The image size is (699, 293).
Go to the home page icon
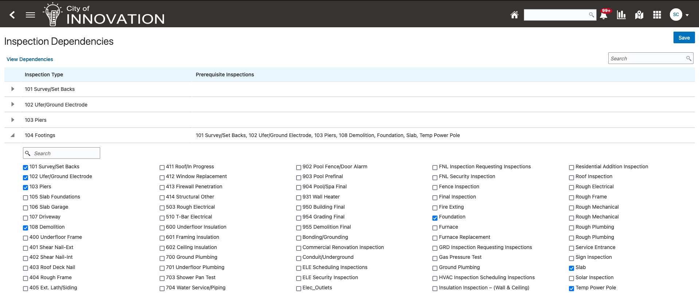pyautogui.click(x=514, y=15)
